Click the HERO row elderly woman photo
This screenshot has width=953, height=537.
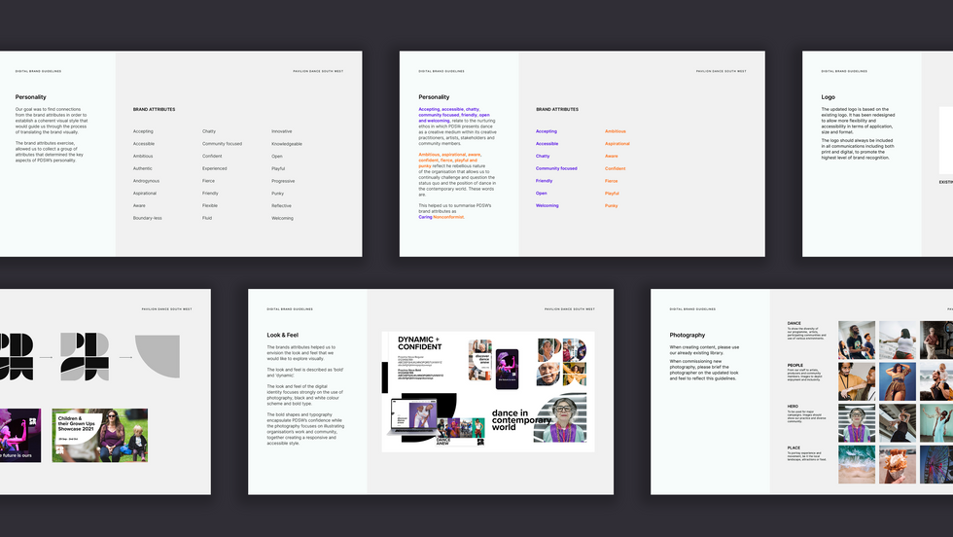(x=857, y=422)
